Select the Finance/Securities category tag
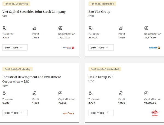Viewport: 164px width, 125px height. tap(16, 4)
